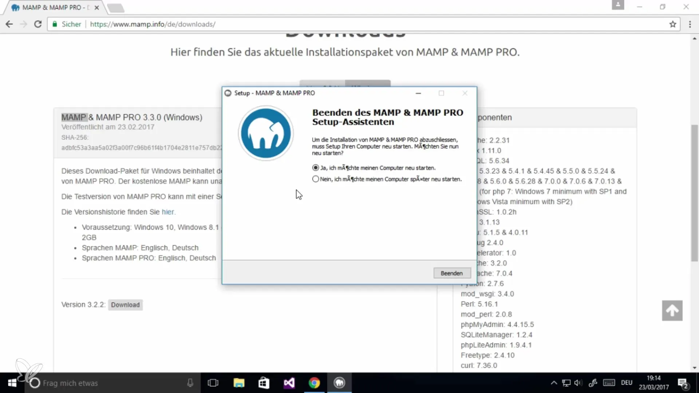Open Visual Studio from taskbar
Image resolution: width=699 pixels, height=393 pixels.
click(289, 383)
